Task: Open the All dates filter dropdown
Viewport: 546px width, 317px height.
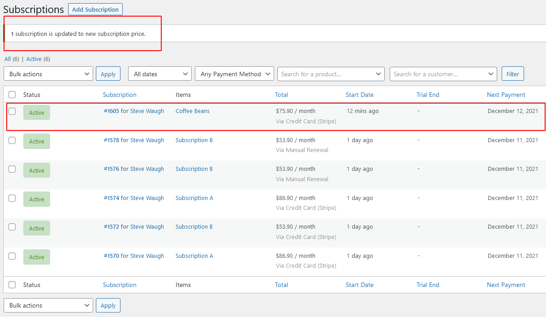Action: [159, 74]
